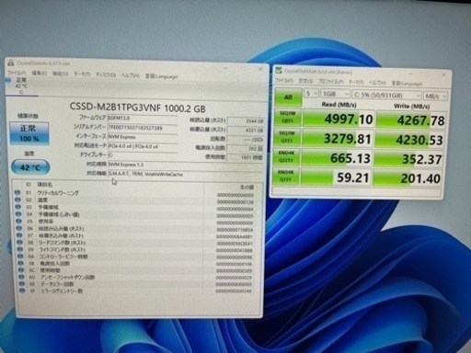Click status circle of row 02 温度
The width and height of the screenshot is (471, 353).
(x=18, y=199)
